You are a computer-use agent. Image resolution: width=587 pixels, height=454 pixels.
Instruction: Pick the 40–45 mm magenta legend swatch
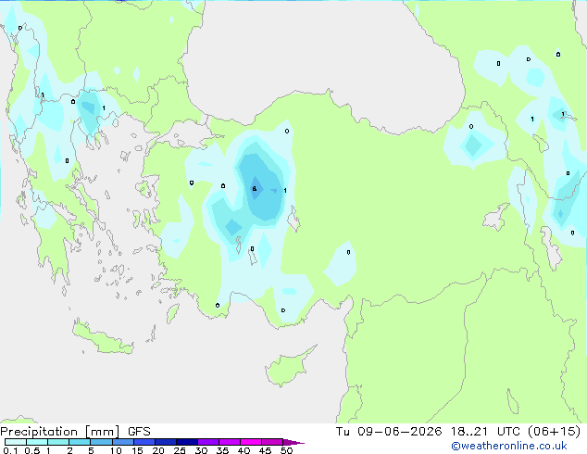tap(251, 442)
